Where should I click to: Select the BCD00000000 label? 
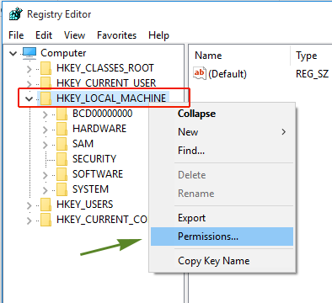[102, 114]
